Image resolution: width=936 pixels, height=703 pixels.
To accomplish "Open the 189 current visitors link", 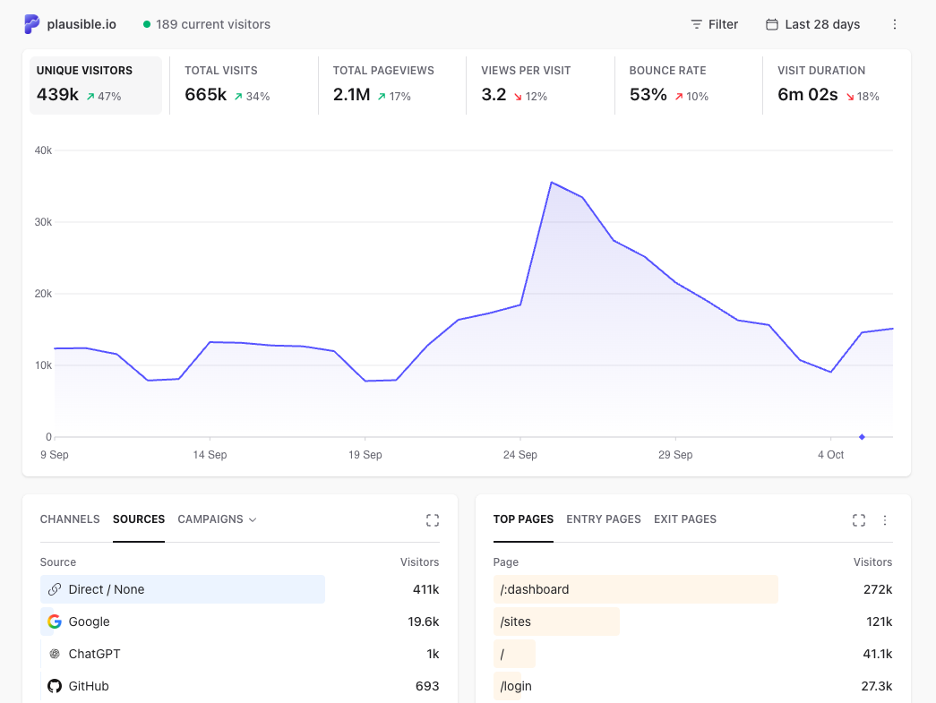I will click(x=207, y=24).
